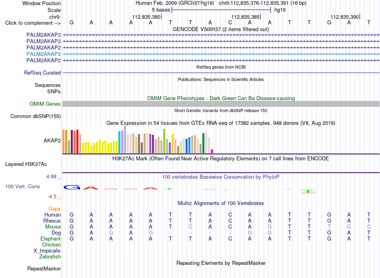
Task: Open 'Repeating Elements by RepeatMasker' title
Action: 221,263
